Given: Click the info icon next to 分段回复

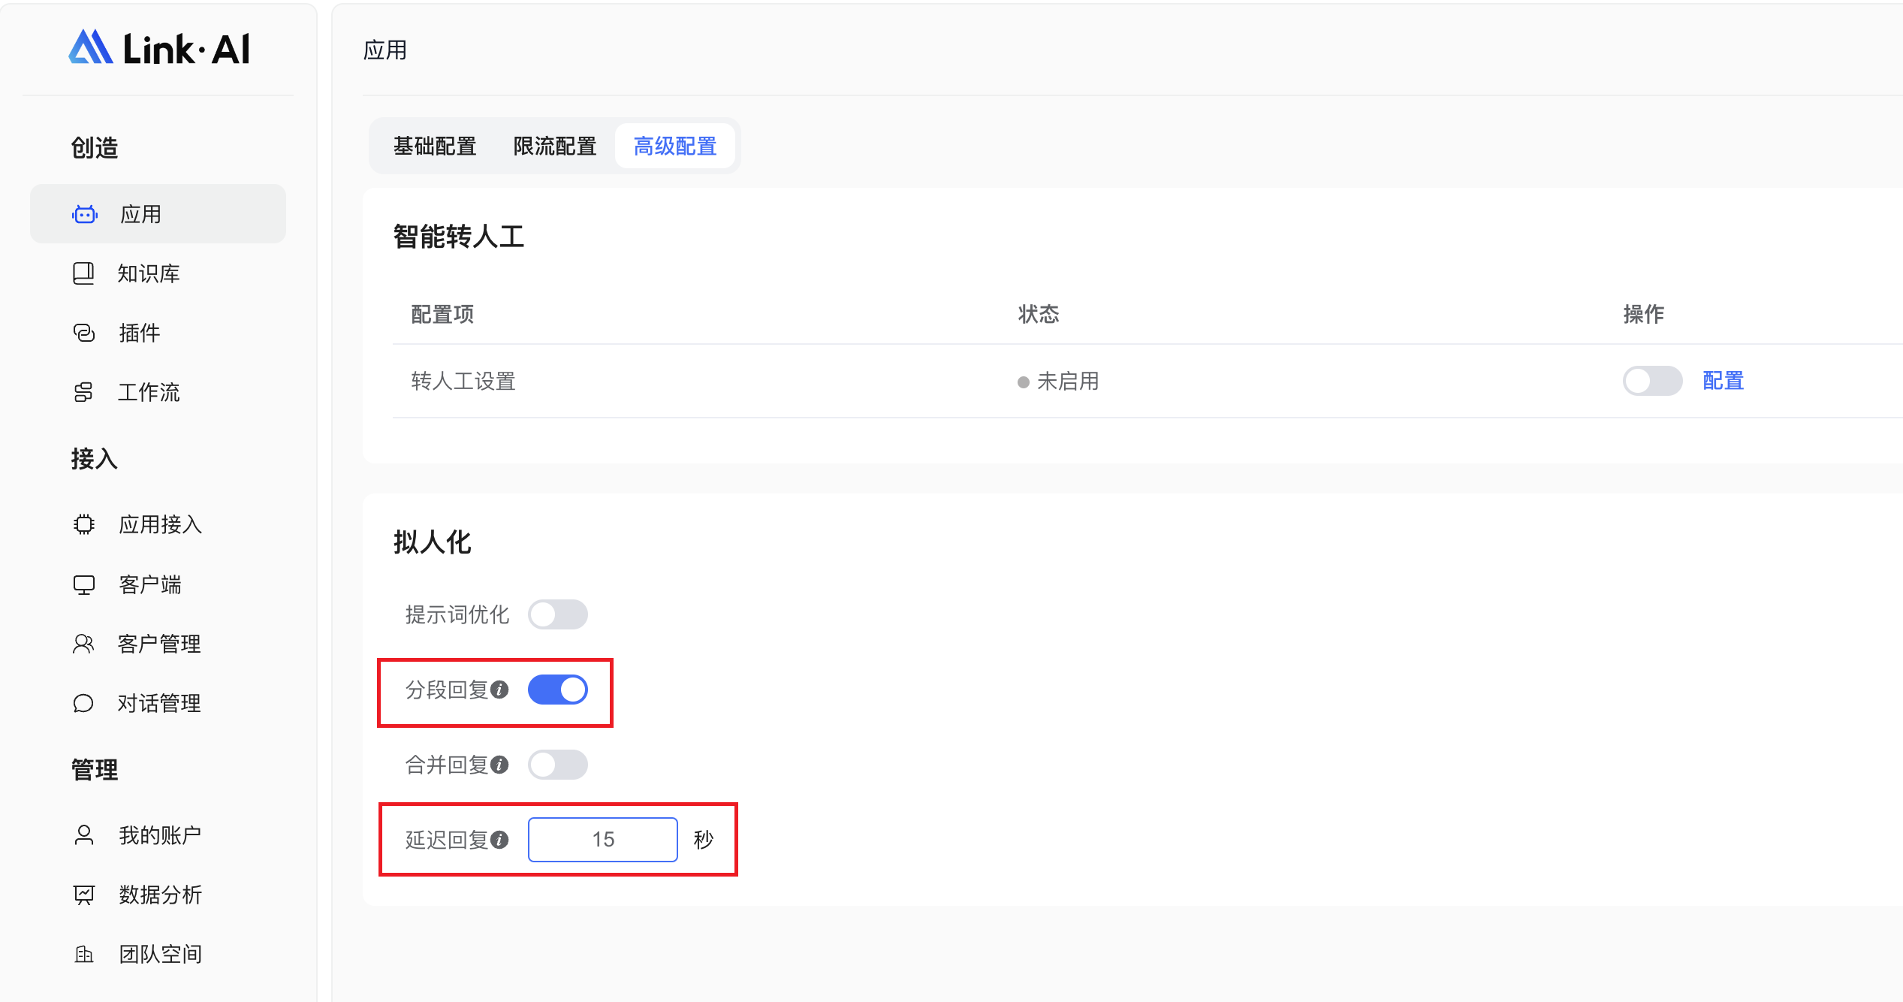Looking at the screenshot, I should [x=499, y=690].
